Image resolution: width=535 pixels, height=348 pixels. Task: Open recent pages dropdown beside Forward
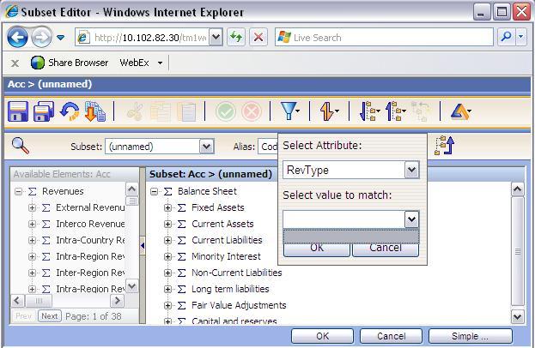[x=60, y=37]
